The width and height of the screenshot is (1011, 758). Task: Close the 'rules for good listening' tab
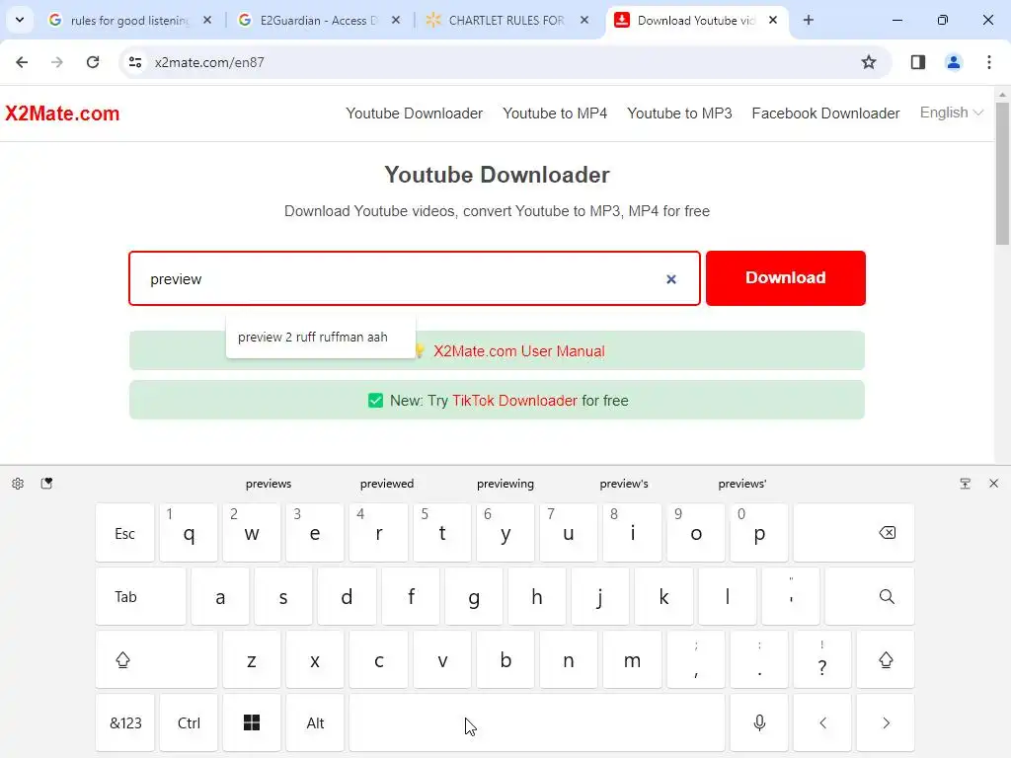click(207, 20)
